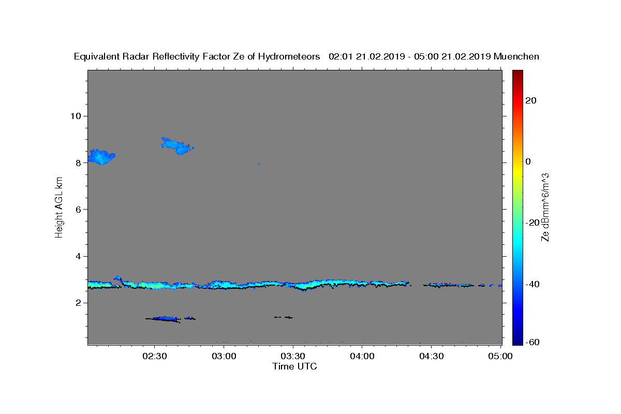Screen dimensions: 621x414
Task: Click the height tick label 10
Action: (x=76, y=116)
